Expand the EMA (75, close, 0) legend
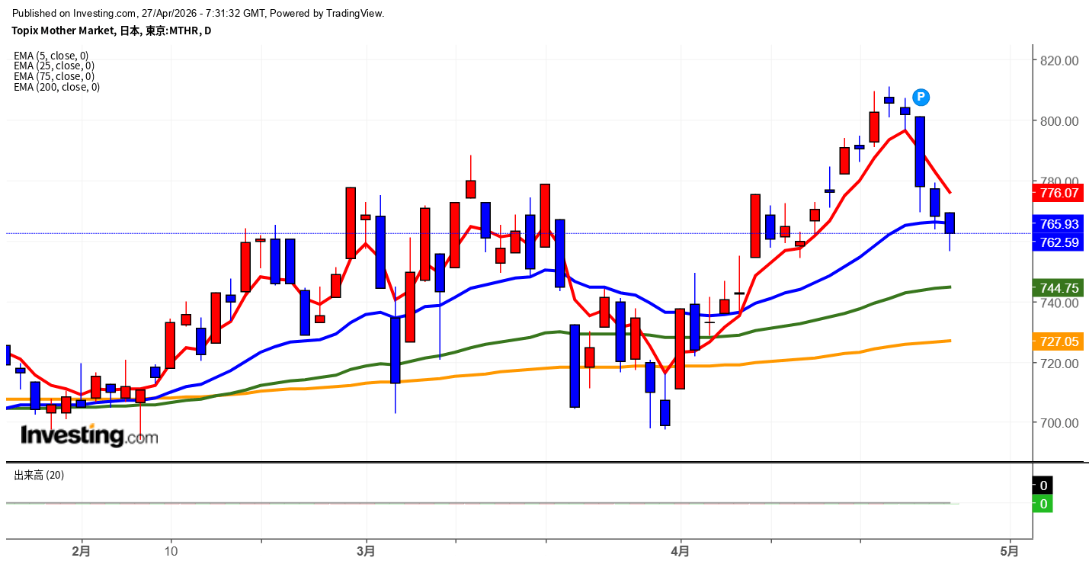The height and width of the screenshot is (564, 1089). (53, 76)
